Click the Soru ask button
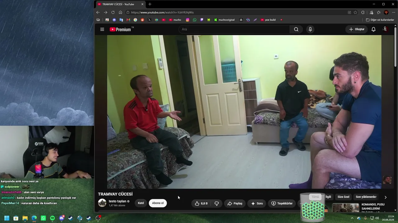The height and width of the screenshot is (223, 398). coord(257,203)
